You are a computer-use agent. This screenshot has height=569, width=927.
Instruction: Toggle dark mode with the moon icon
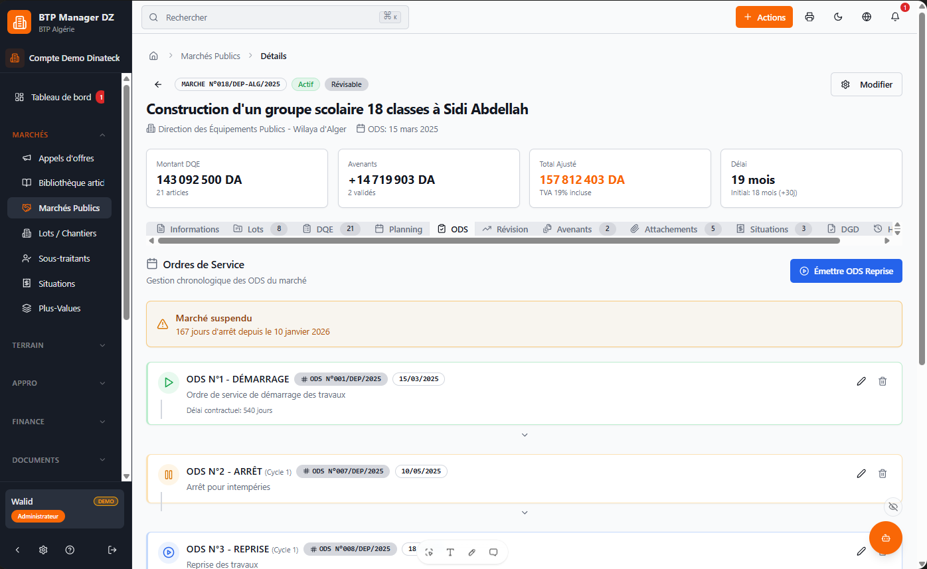[x=838, y=17]
